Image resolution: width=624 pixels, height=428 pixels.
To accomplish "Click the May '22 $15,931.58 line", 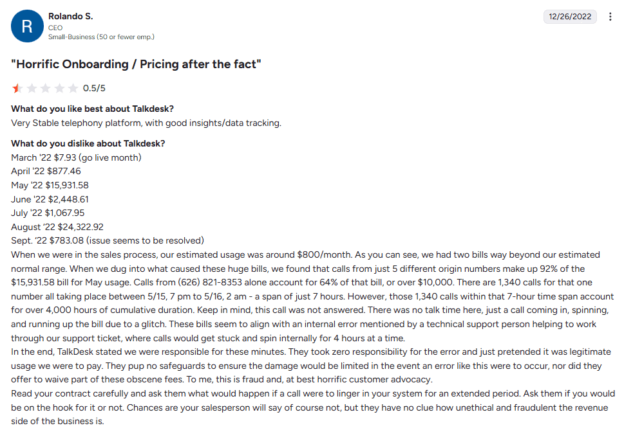I will click(x=50, y=185).
